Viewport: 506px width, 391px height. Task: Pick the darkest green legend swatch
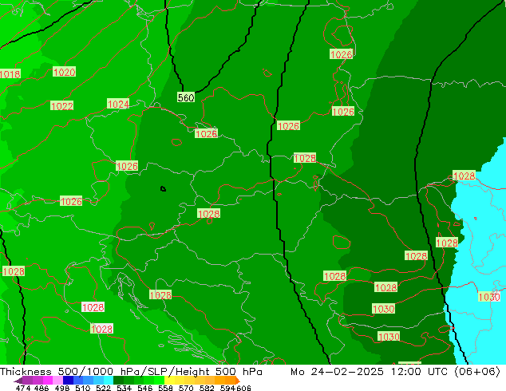click(118, 380)
